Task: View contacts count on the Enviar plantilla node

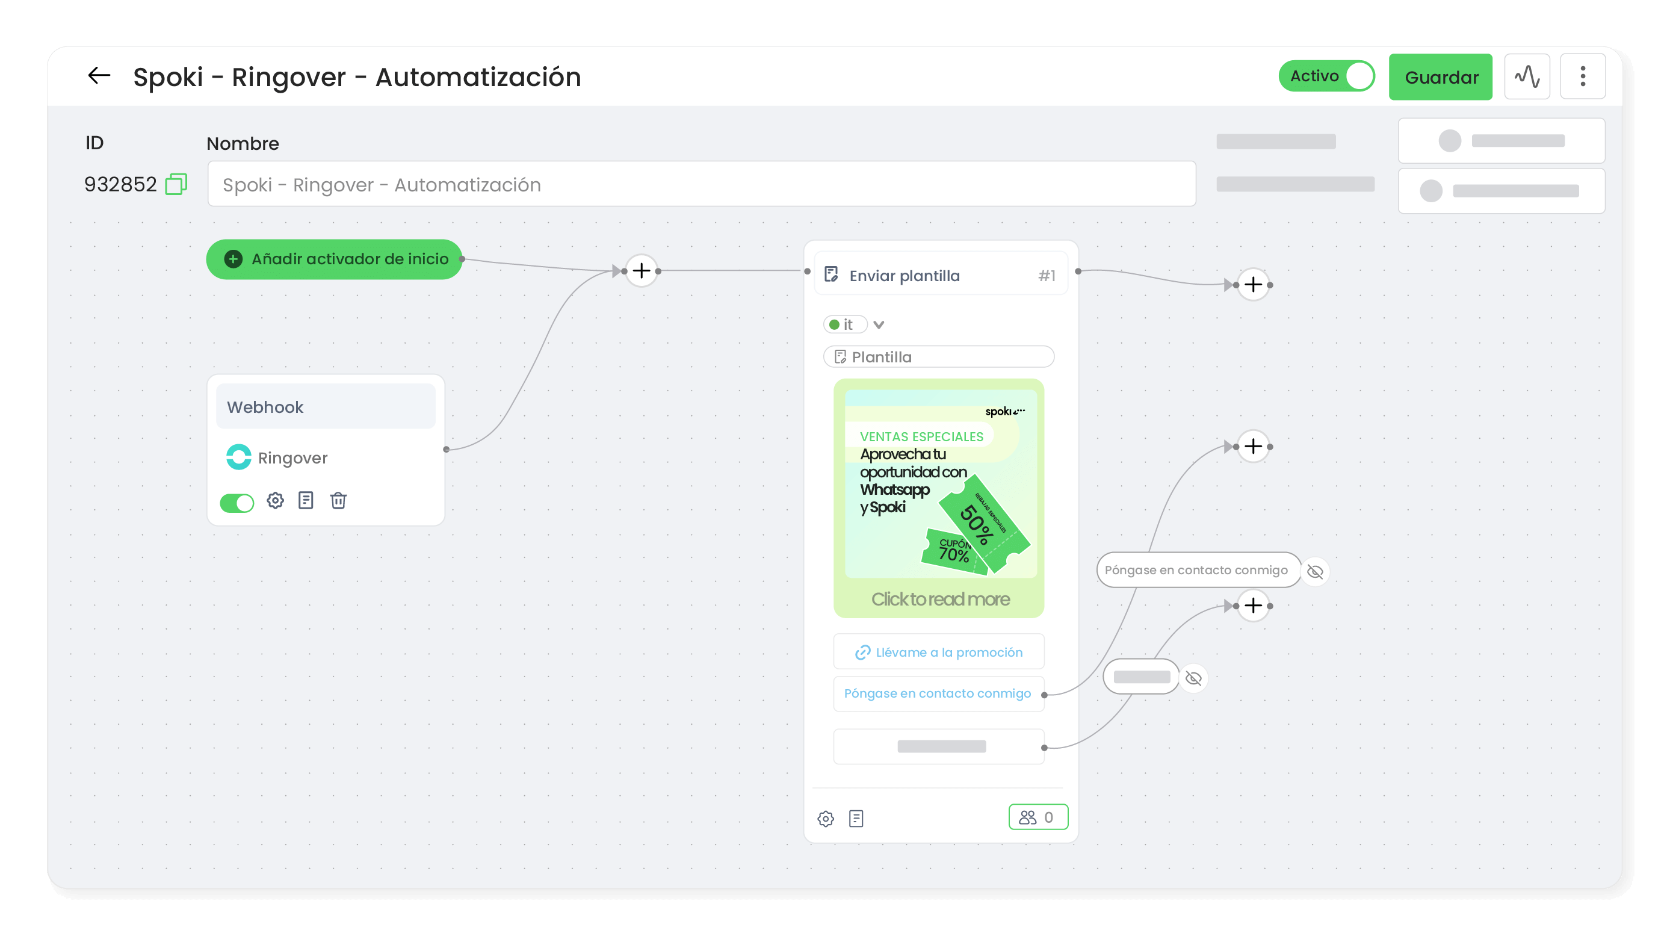Action: [x=1038, y=817]
